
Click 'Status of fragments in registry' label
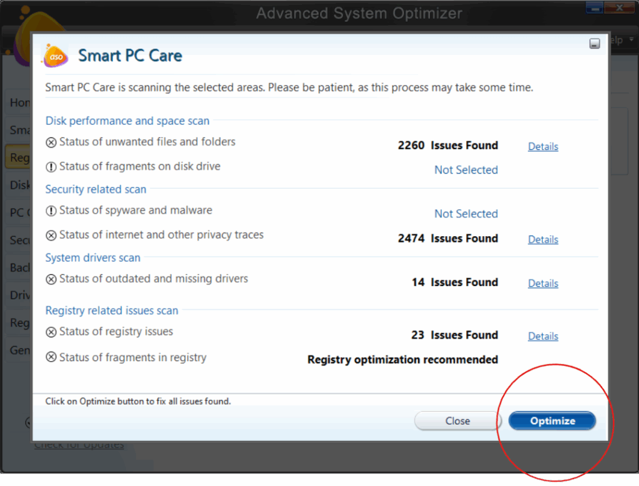(x=133, y=357)
